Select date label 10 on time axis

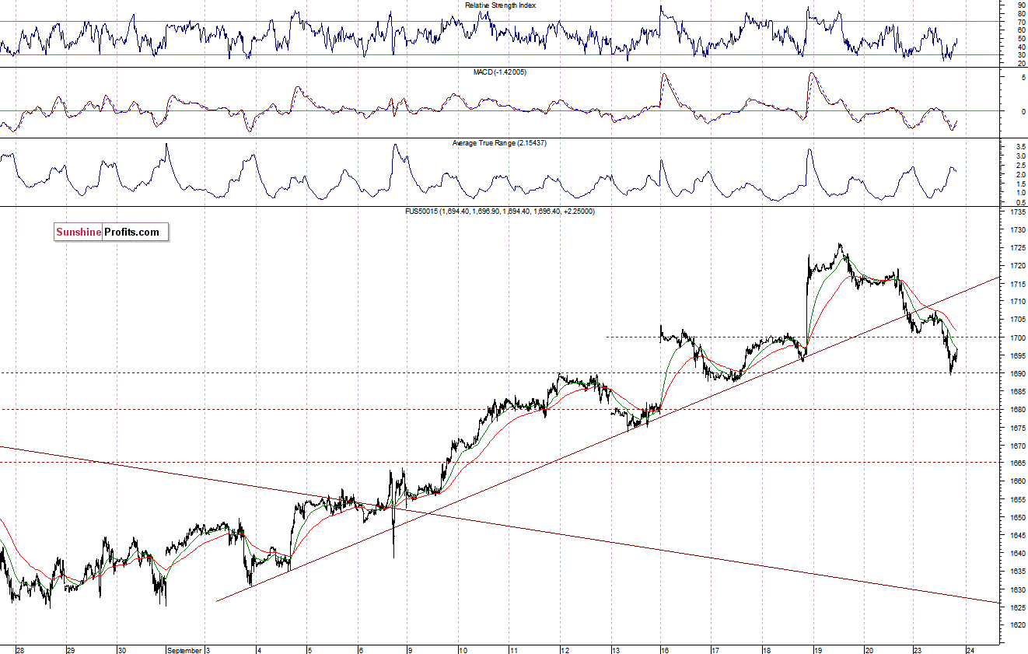pyautogui.click(x=462, y=649)
